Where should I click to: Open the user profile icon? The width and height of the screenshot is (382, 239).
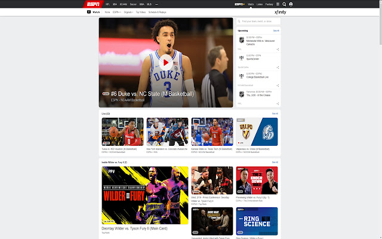click(x=291, y=4)
